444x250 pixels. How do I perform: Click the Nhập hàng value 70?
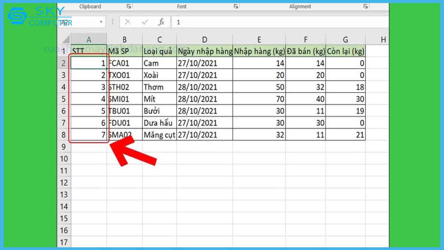tap(259, 99)
